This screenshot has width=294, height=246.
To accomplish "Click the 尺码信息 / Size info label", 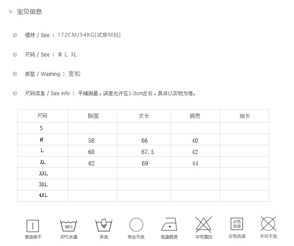I will coord(47,93).
